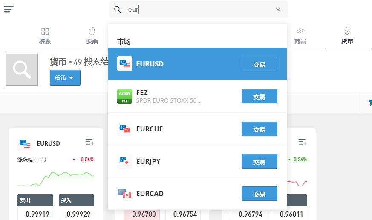The height and width of the screenshot is (220, 372).
Task: Select EURUSD in search results
Action: (197, 64)
